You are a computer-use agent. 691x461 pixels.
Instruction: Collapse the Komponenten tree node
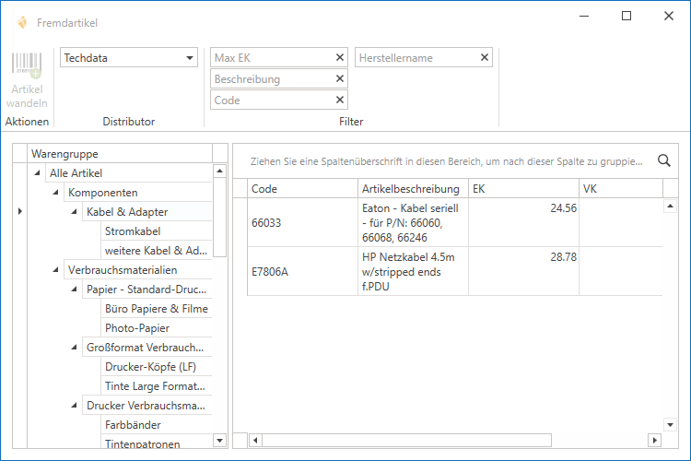(x=55, y=193)
